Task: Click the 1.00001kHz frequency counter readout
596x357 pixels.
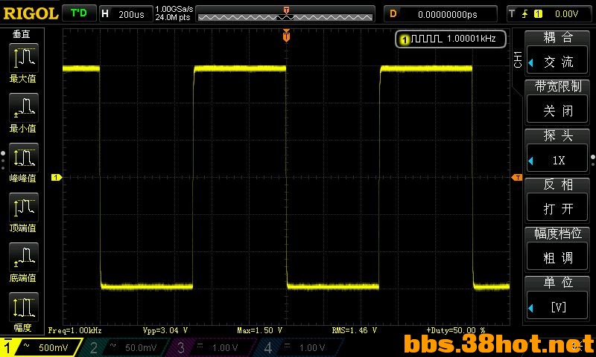Action: point(472,39)
